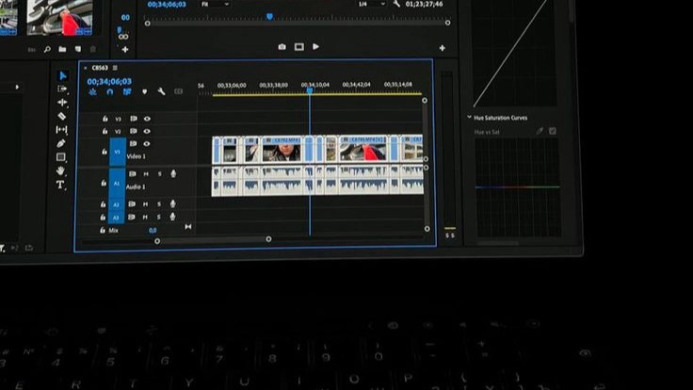This screenshot has width=693, height=390.
Task: Open the Program Monitor button editor plus
Action: click(442, 48)
